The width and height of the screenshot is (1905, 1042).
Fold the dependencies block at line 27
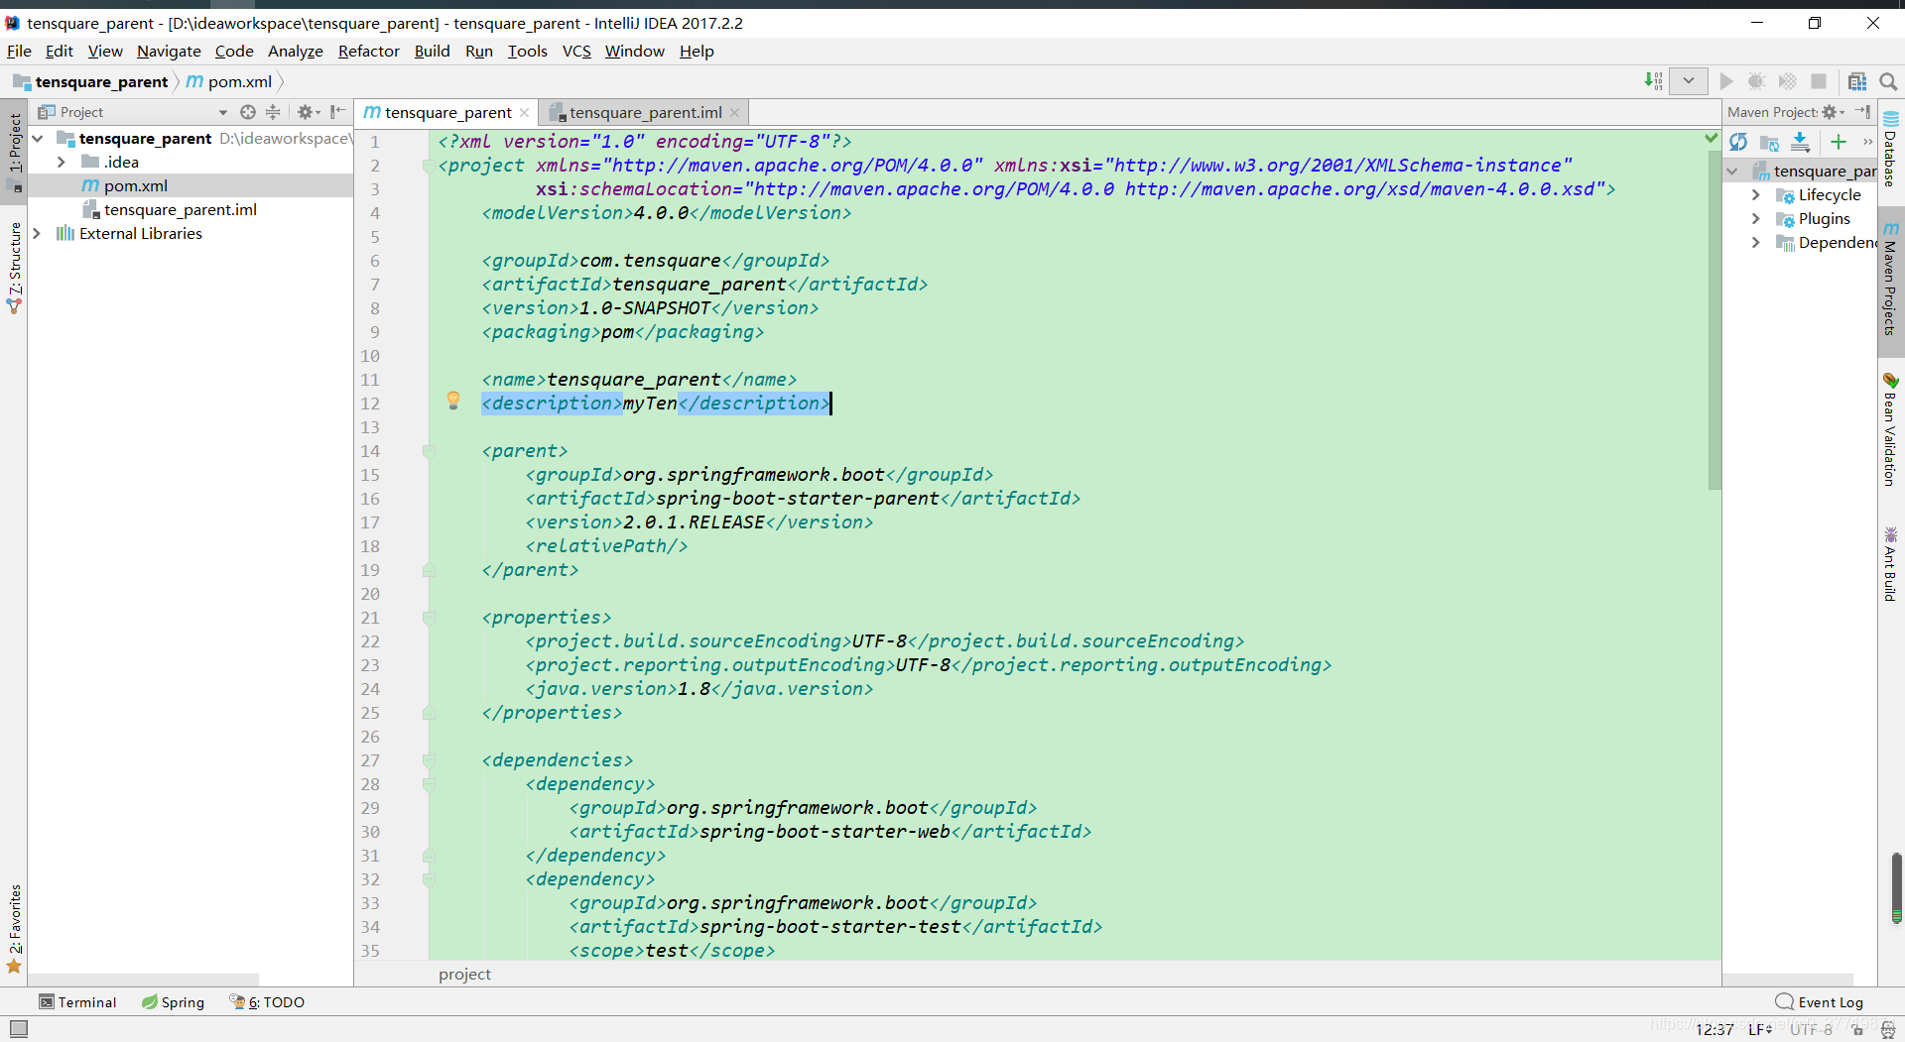point(429,760)
